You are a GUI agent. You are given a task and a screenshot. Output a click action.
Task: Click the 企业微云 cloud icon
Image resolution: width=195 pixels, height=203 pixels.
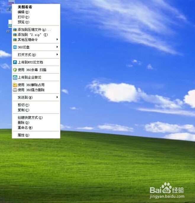(x=15, y=78)
